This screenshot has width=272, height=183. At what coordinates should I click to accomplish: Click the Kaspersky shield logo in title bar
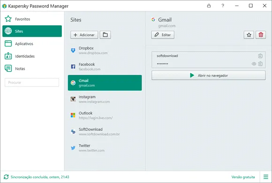pos(4,6)
